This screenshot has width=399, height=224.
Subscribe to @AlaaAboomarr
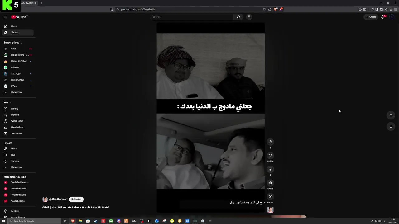pyautogui.click(x=76, y=199)
